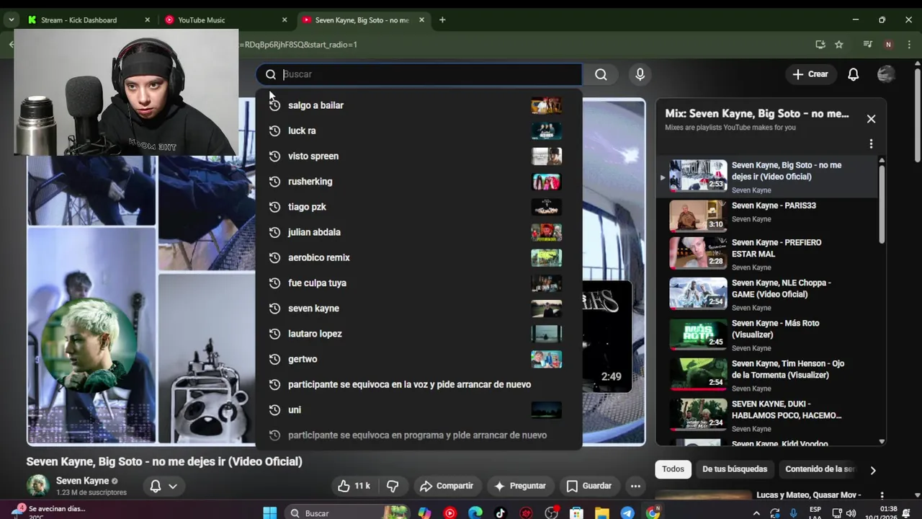
Task: Click the install app icon in address bar
Action: (820, 45)
